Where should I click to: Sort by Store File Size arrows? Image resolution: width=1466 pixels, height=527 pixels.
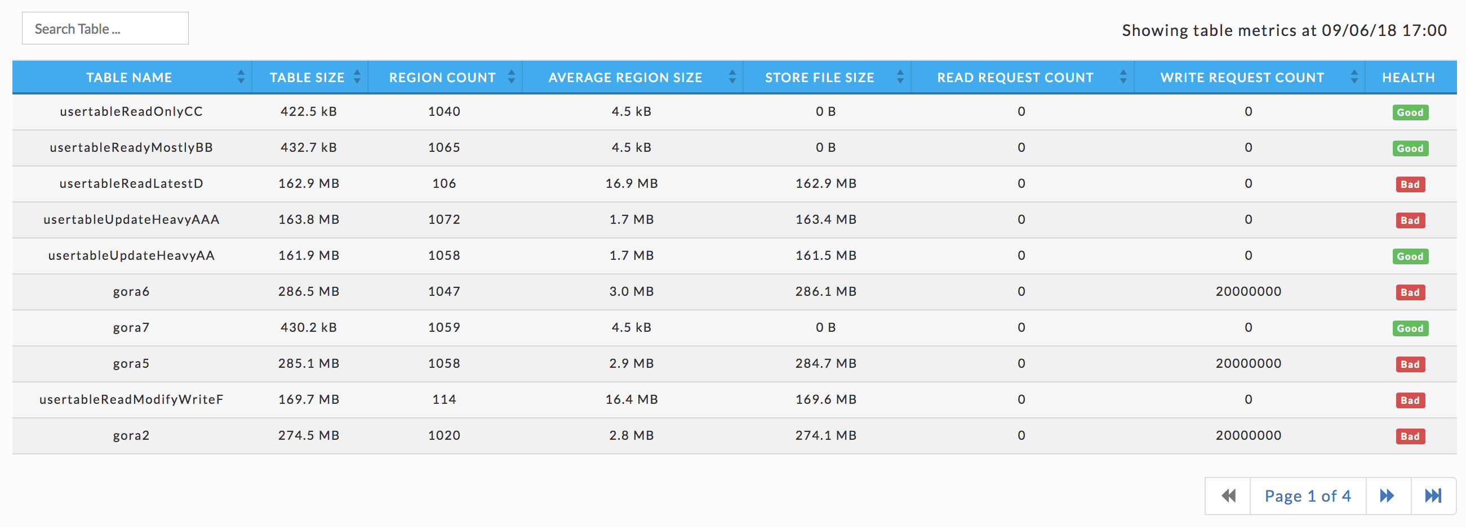click(x=900, y=76)
